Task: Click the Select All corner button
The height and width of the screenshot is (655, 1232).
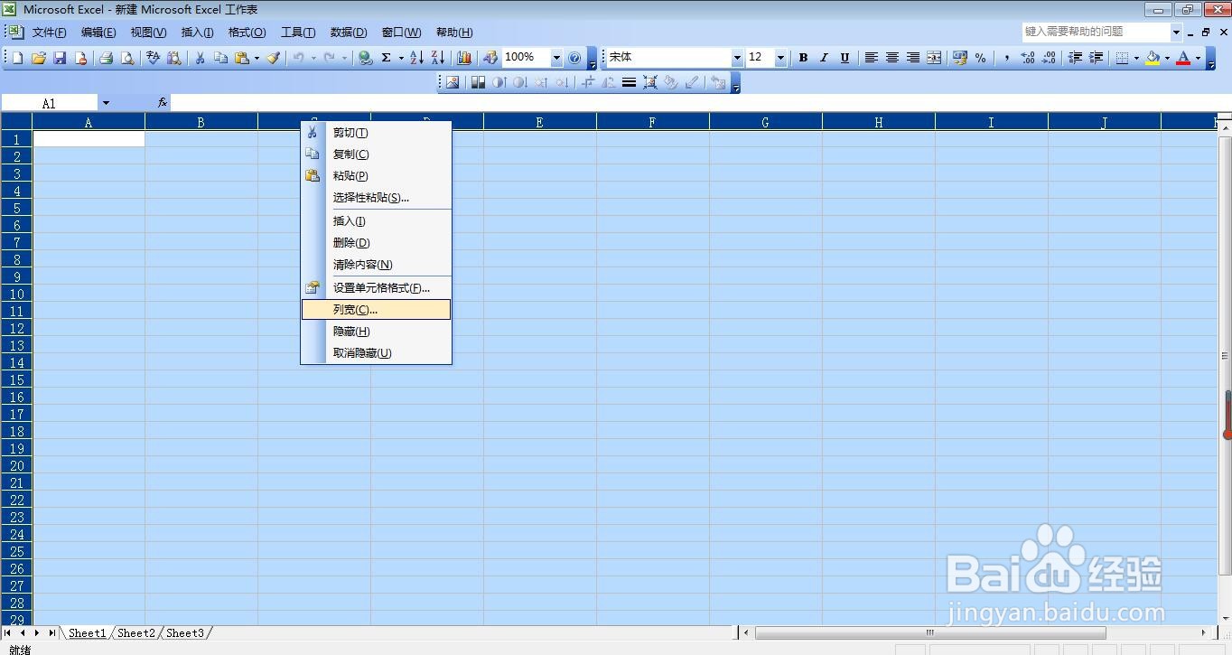Action: 16,122
